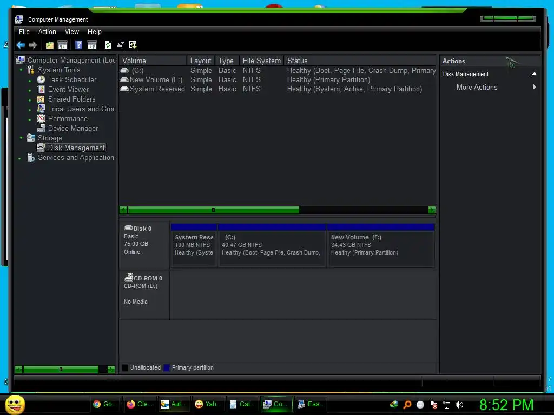Image resolution: width=554 pixels, height=415 pixels.
Task: Click the Action Center flag icon in the tray
Action: click(x=433, y=405)
